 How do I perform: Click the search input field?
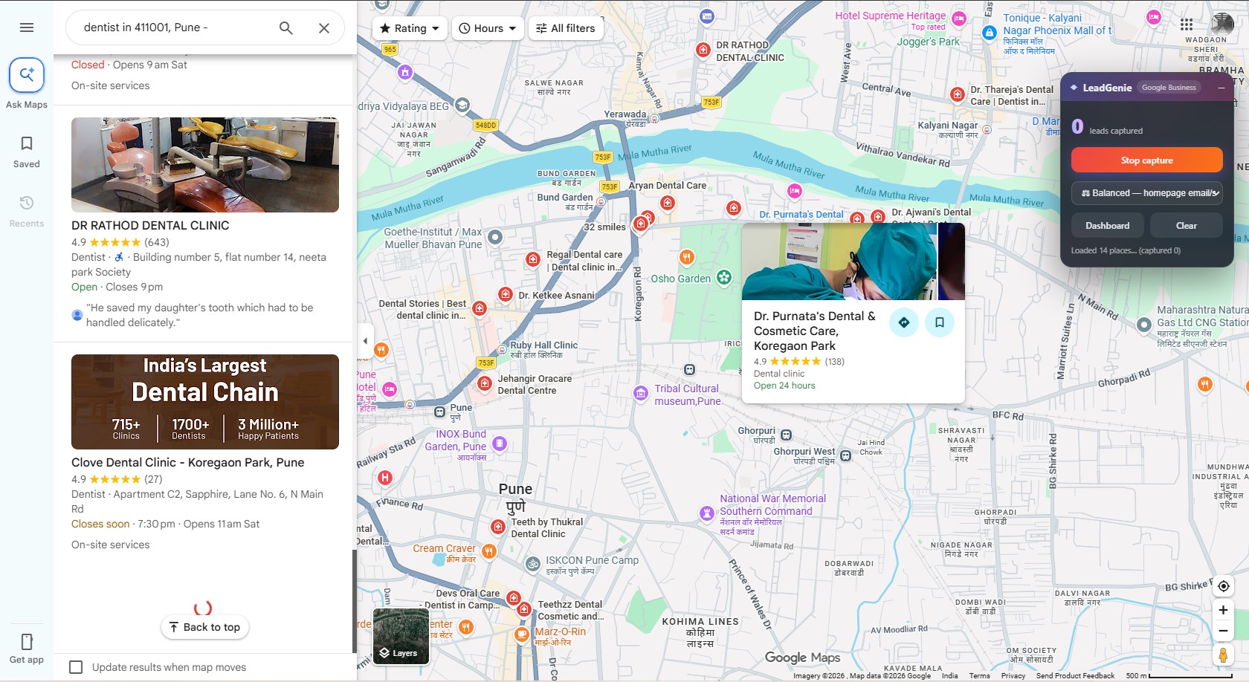tap(174, 27)
